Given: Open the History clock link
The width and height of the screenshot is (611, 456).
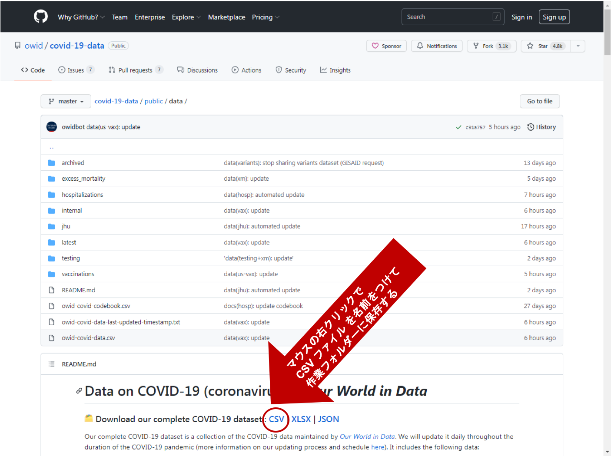Looking at the screenshot, I should (x=541, y=127).
